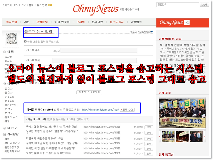This screenshot has width=213, height=160.
Task: Click the 포스트 주소 URL input field
Action: coord(99,50)
